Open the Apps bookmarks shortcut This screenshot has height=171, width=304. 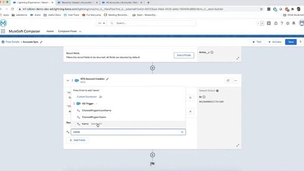point(4,15)
